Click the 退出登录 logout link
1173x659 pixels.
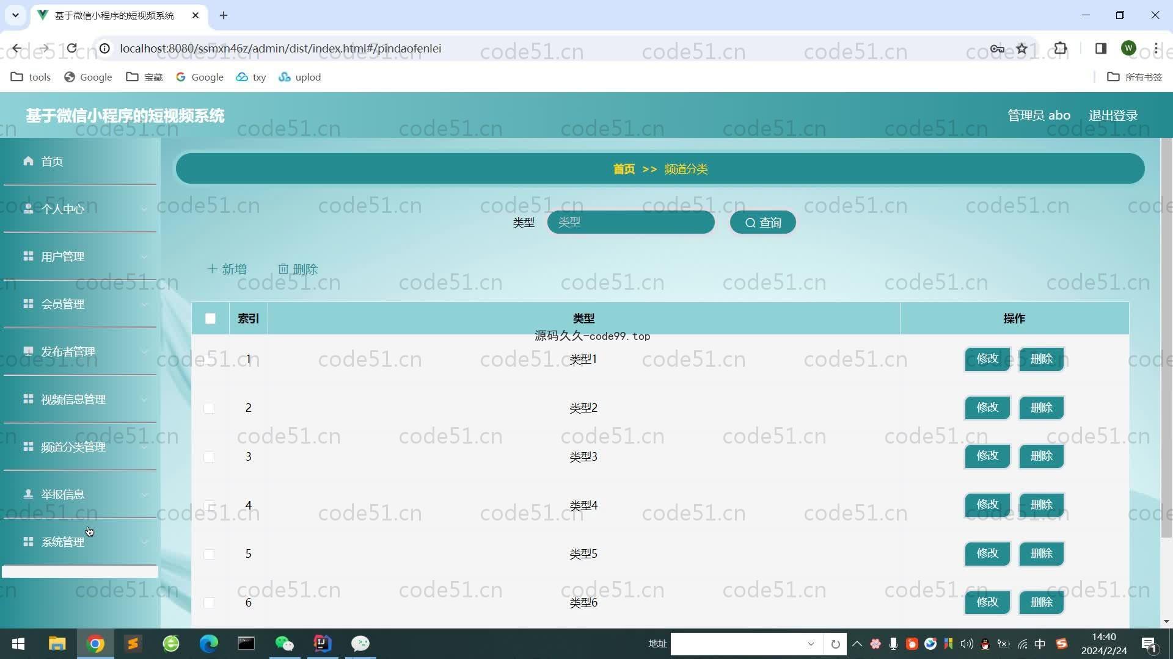point(1113,116)
